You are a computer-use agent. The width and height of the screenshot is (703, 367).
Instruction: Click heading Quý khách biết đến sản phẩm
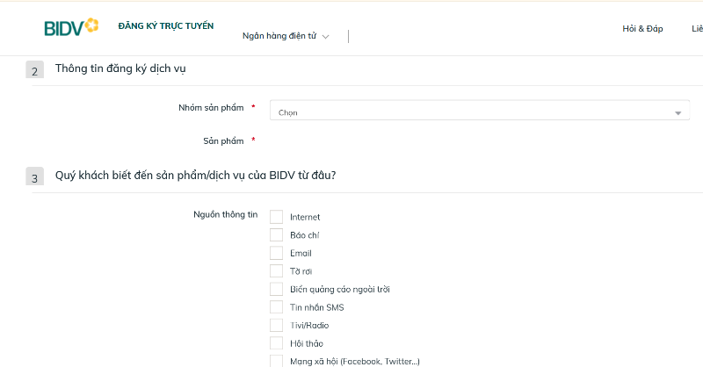tap(195, 176)
